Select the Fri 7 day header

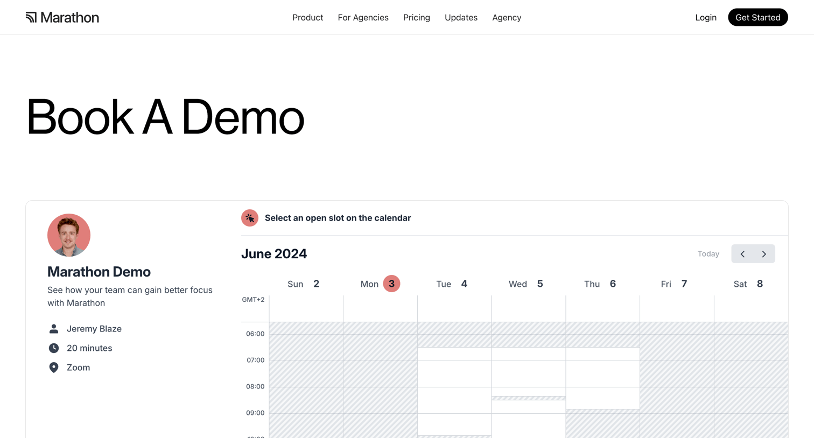coord(674,284)
